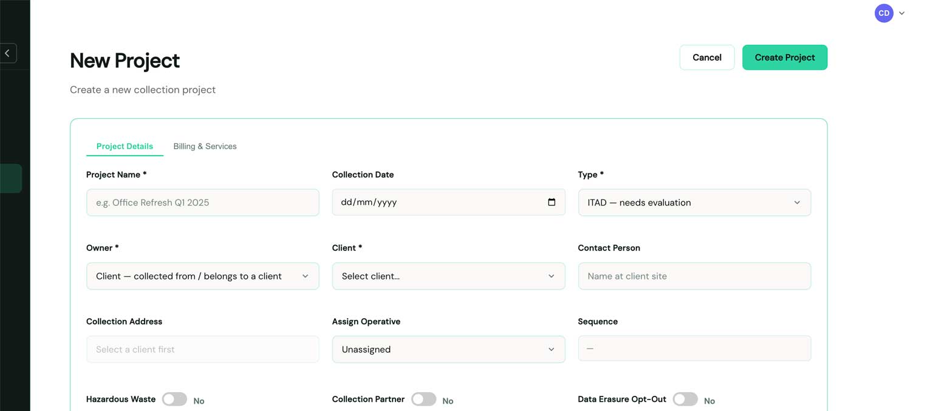933x411 pixels.
Task: Click the Cancel button
Action: click(707, 58)
